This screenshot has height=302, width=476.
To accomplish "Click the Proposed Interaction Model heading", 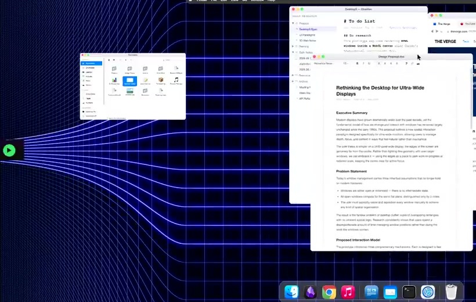I will tap(358, 240).
